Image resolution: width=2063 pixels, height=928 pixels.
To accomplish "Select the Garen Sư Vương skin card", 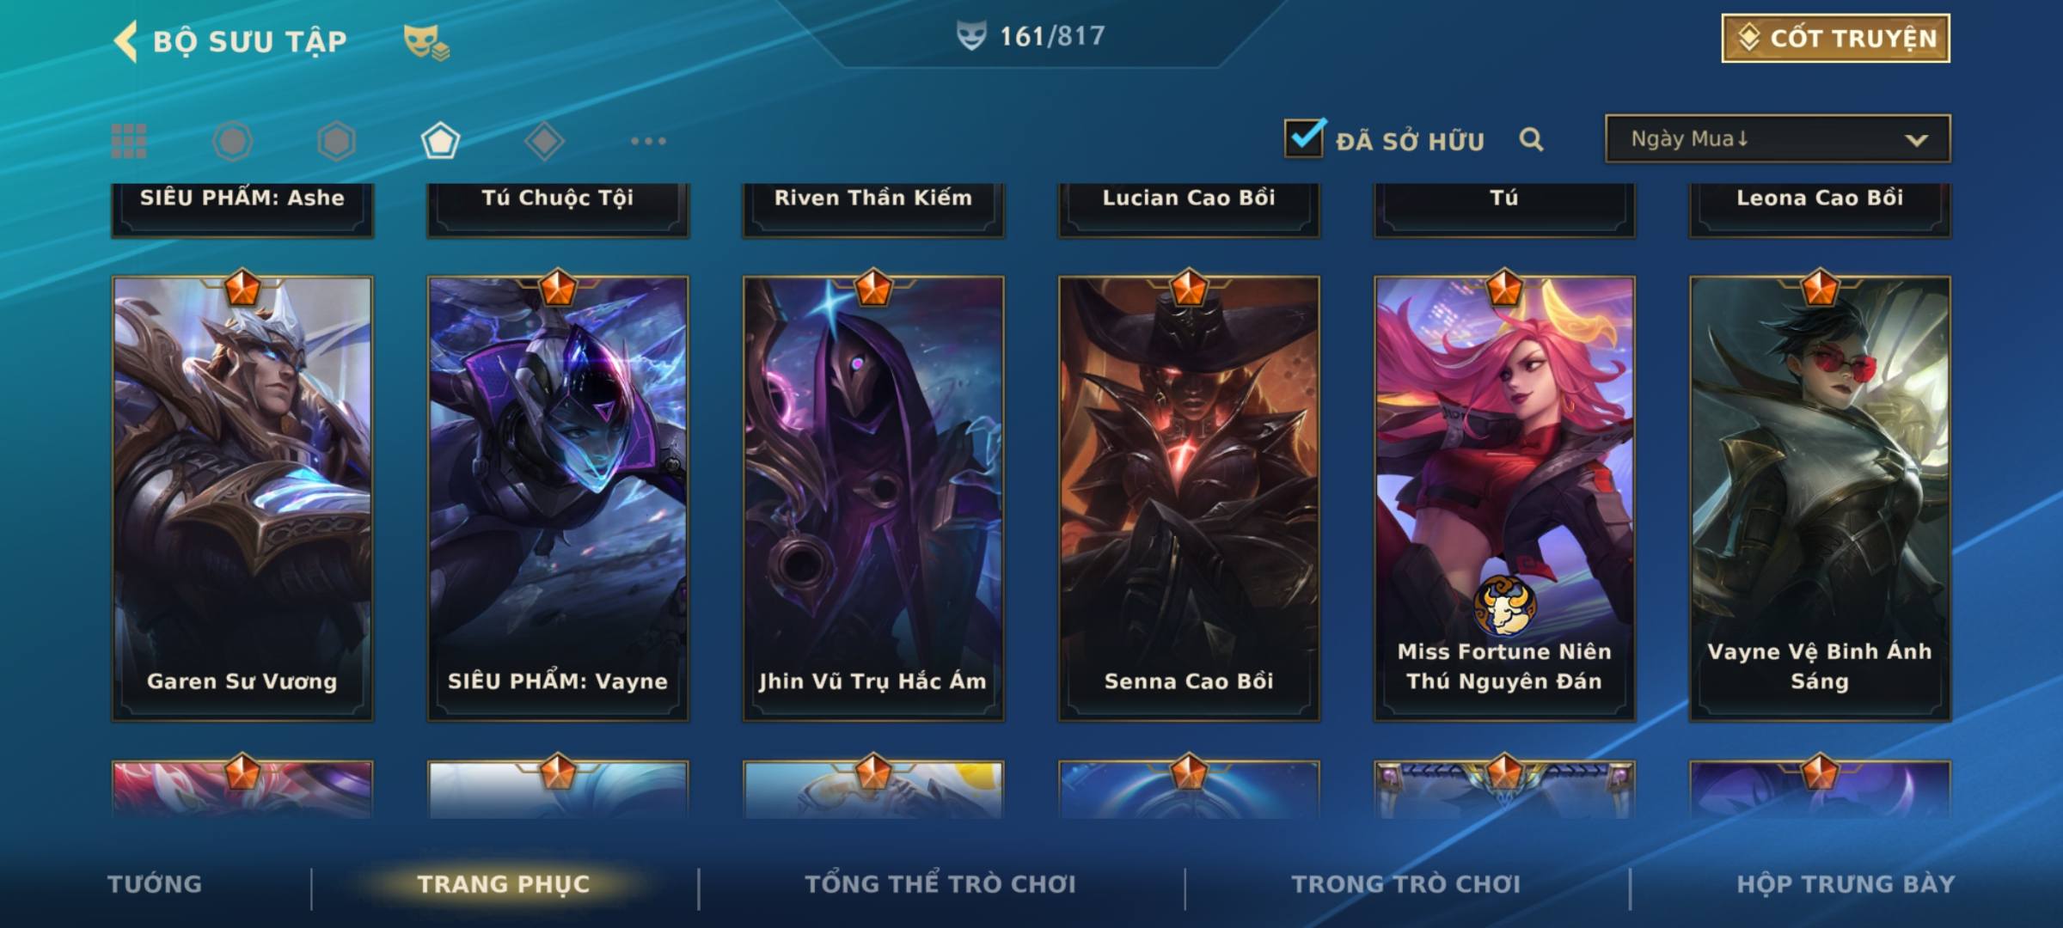I will 242,498.
